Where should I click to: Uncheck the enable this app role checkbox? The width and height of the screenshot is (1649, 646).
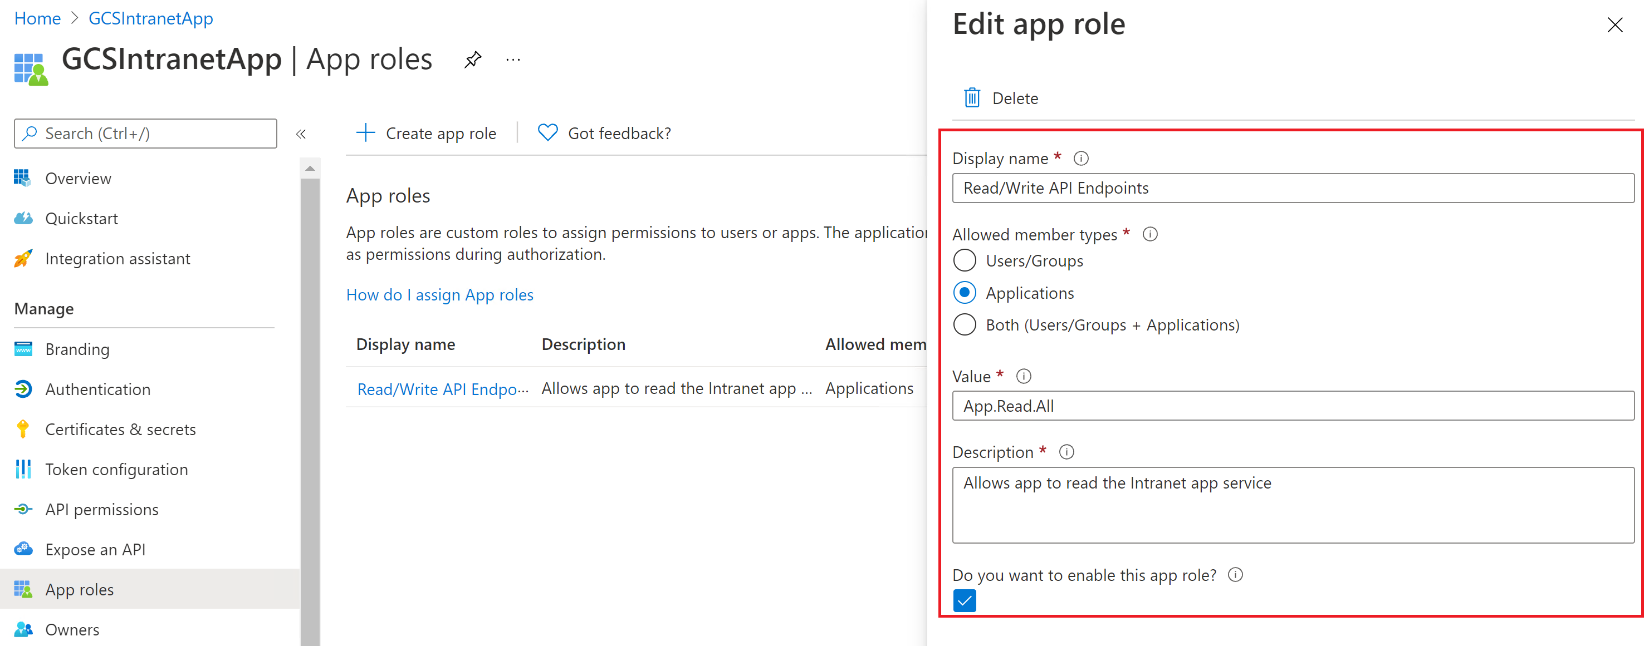(x=965, y=600)
